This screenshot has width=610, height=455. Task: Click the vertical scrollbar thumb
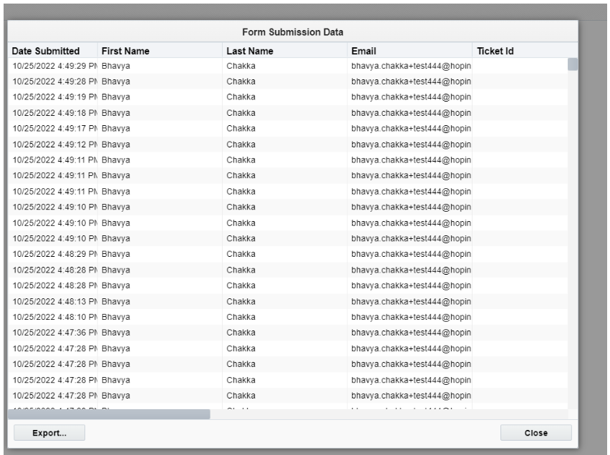pos(572,64)
